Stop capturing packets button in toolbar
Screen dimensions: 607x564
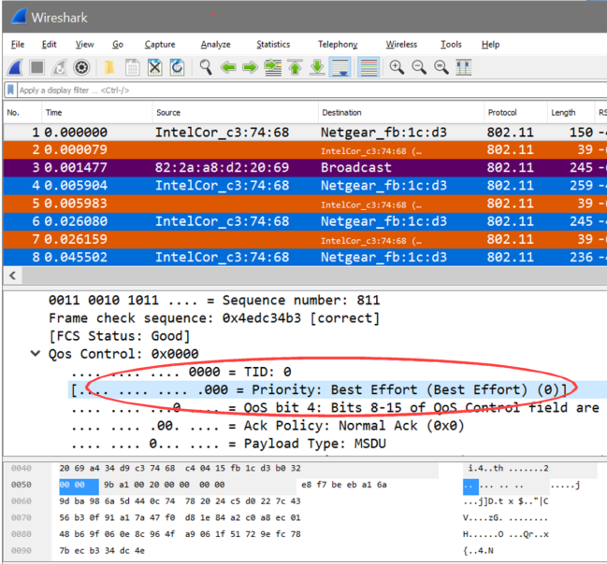pos(37,67)
